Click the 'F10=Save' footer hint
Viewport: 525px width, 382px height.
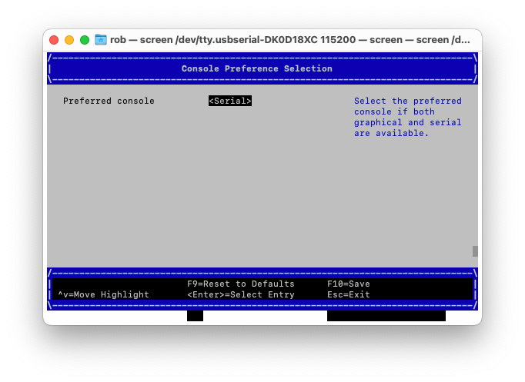click(x=348, y=284)
